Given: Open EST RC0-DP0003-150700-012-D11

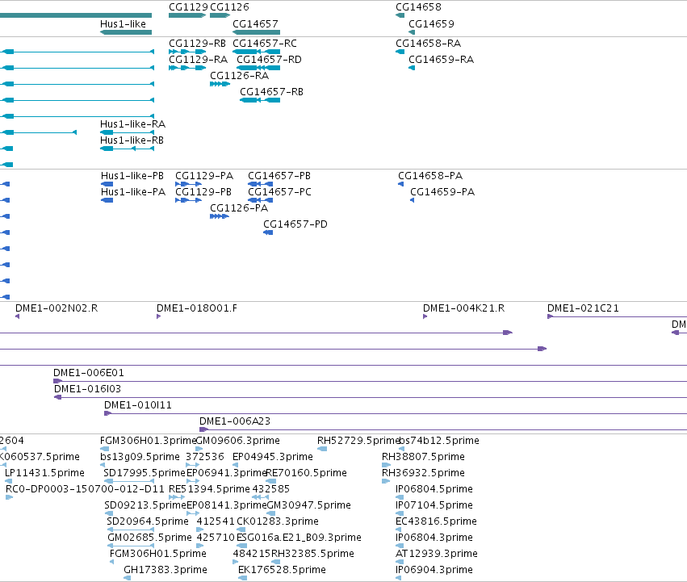Looking at the screenshot, I should pyautogui.click(x=9, y=497).
